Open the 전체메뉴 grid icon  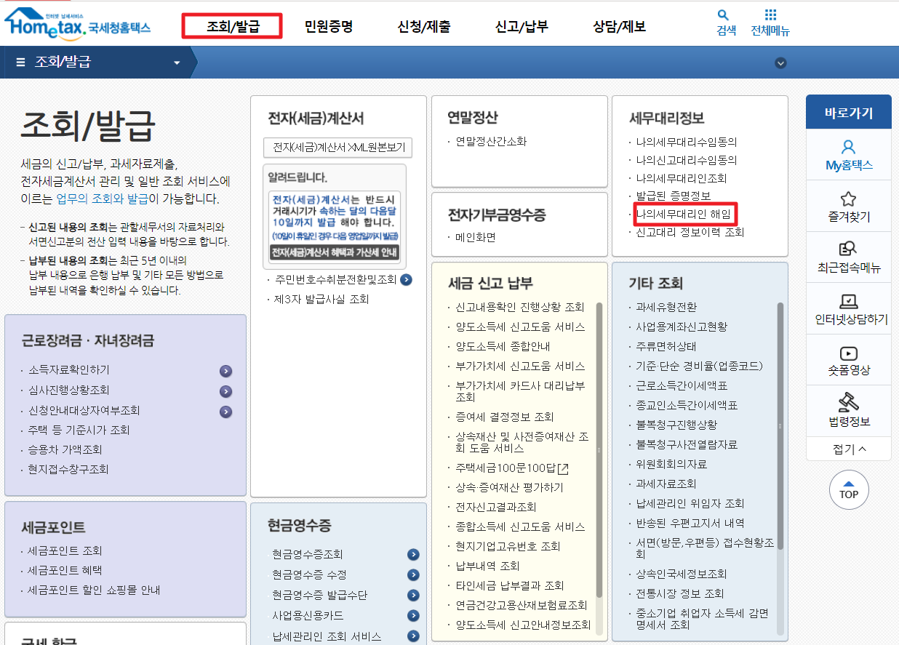pos(772,20)
